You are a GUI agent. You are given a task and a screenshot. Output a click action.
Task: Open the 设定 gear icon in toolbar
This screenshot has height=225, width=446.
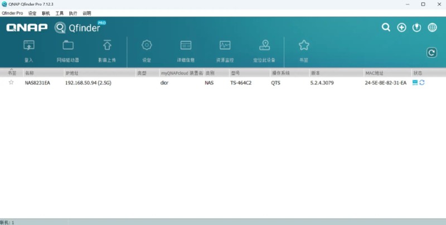[147, 46]
